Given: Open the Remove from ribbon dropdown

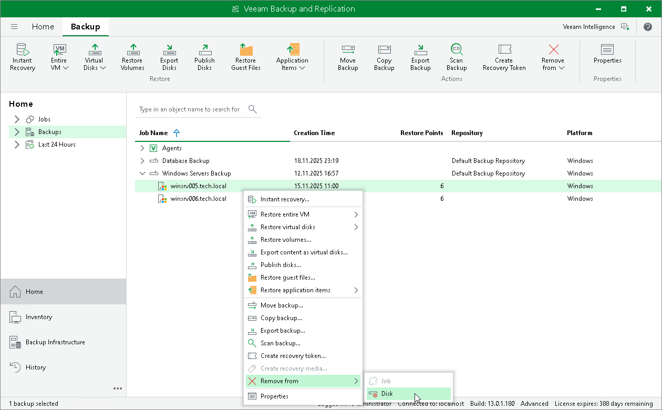Looking at the screenshot, I should (x=553, y=57).
